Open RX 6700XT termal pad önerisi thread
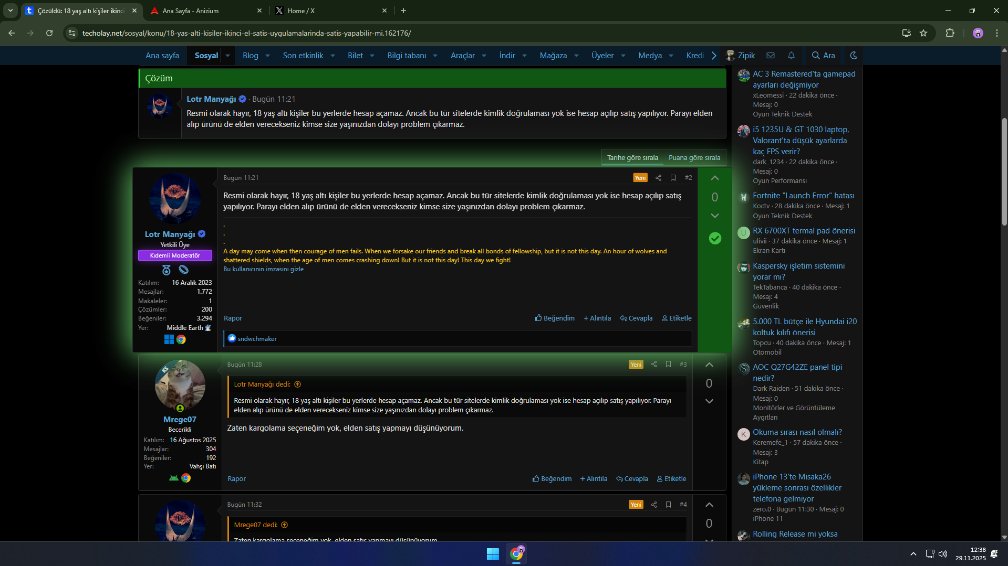Screen dimensions: 1008x566 point(804,231)
